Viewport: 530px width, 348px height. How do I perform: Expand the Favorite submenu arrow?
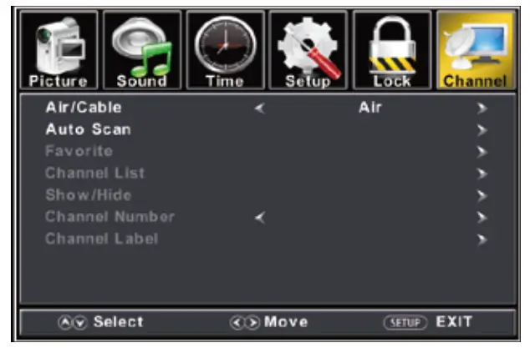[x=482, y=152]
